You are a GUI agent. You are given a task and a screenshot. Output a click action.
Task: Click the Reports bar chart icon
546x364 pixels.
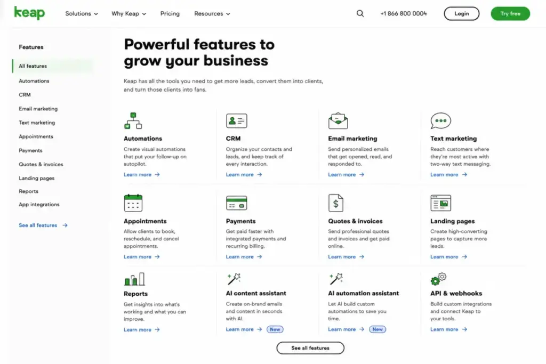click(134, 279)
